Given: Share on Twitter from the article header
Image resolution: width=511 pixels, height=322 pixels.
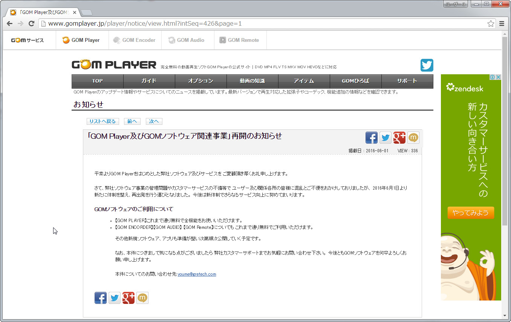Looking at the screenshot, I should click(x=386, y=138).
